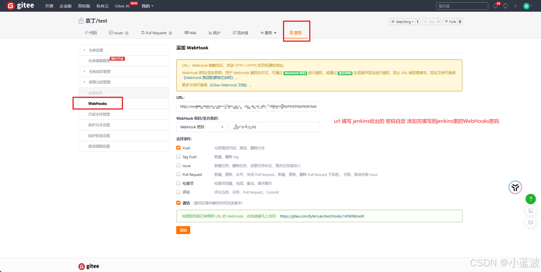Expand the 部署公钥管理 sidebar section
The image size is (541, 272).
[124, 82]
